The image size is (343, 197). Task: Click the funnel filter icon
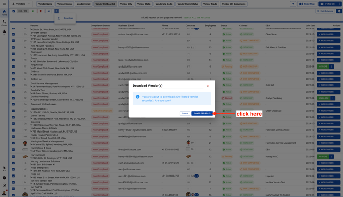293,4
